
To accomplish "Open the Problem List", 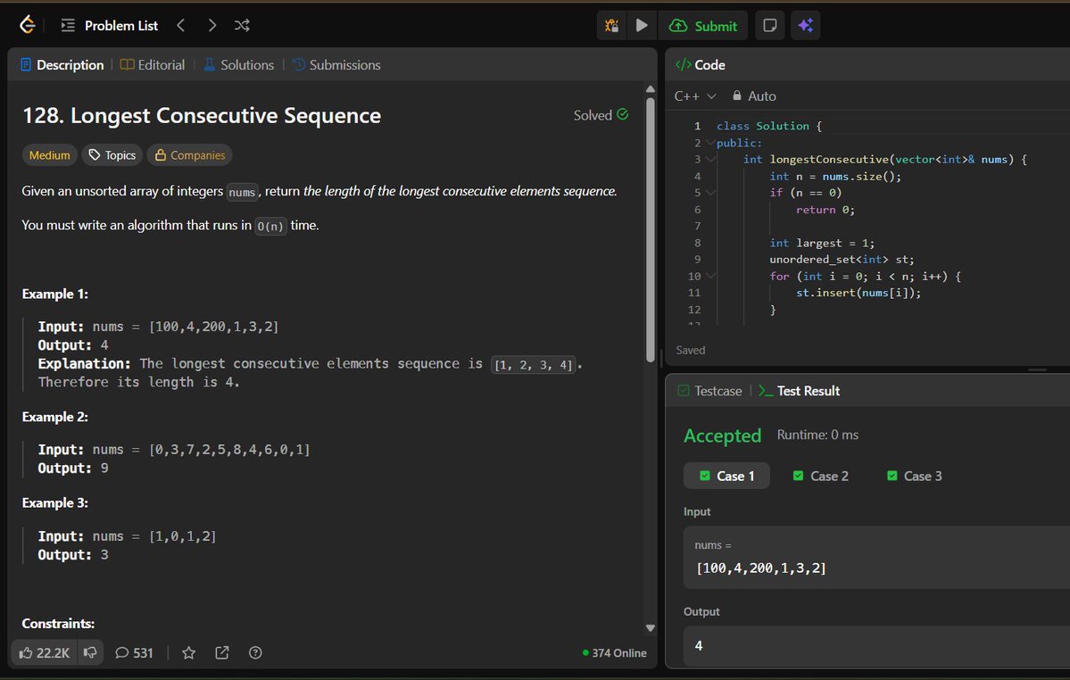I will 110,25.
